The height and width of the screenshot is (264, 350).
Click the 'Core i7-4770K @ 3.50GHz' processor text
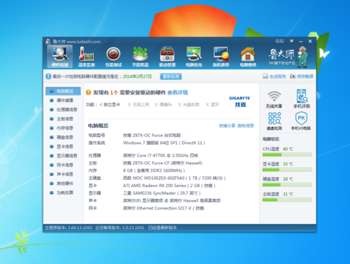(161, 155)
